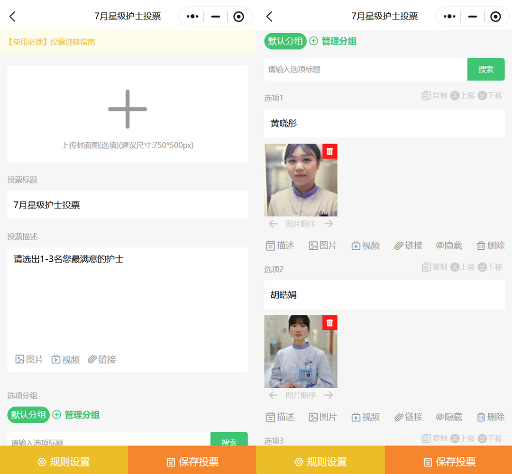Click 保存投票 at the bottom of the right screen
The image size is (512, 474).
[x=448, y=462]
